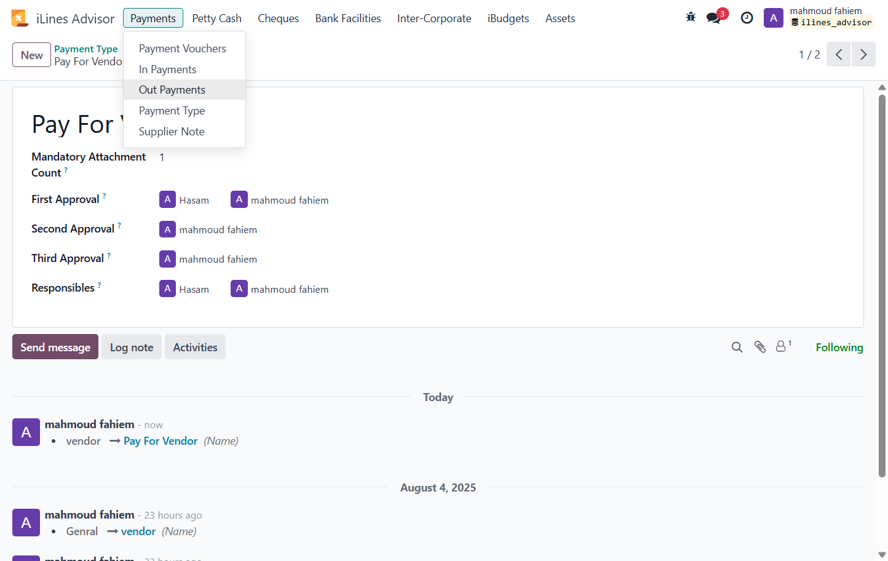The height and width of the screenshot is (561, 888).
Task: Click Hasam avatar in First Approval
Action: click(167, 199)
